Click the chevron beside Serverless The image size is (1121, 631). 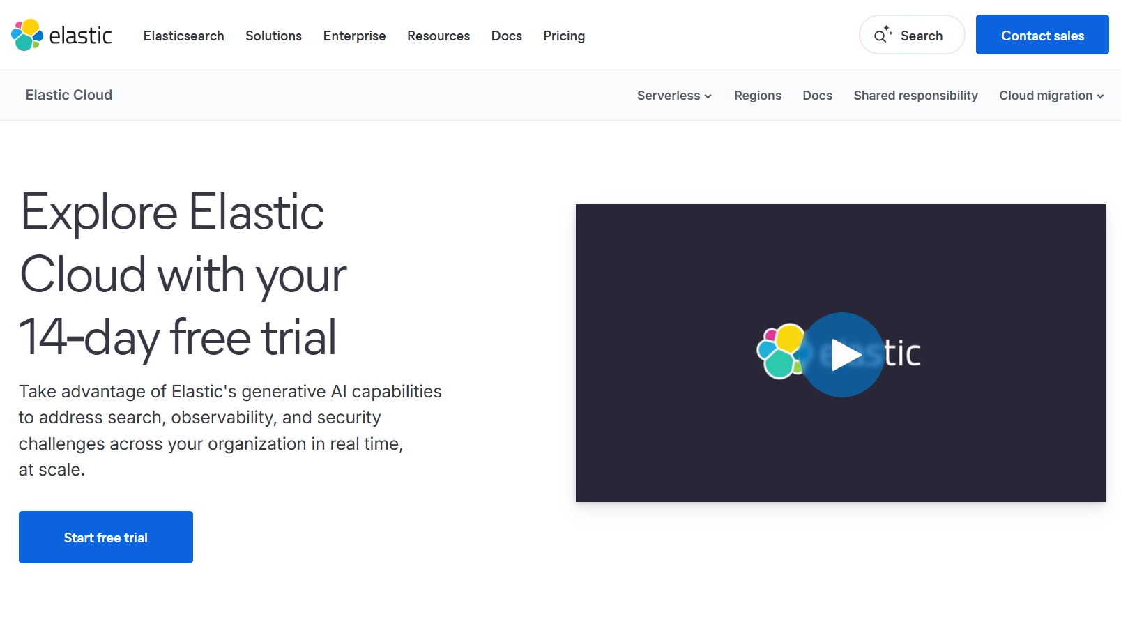click(708, 96)
